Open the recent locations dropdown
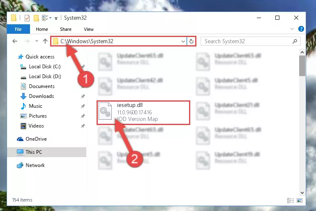 click(x=37, y=41)
